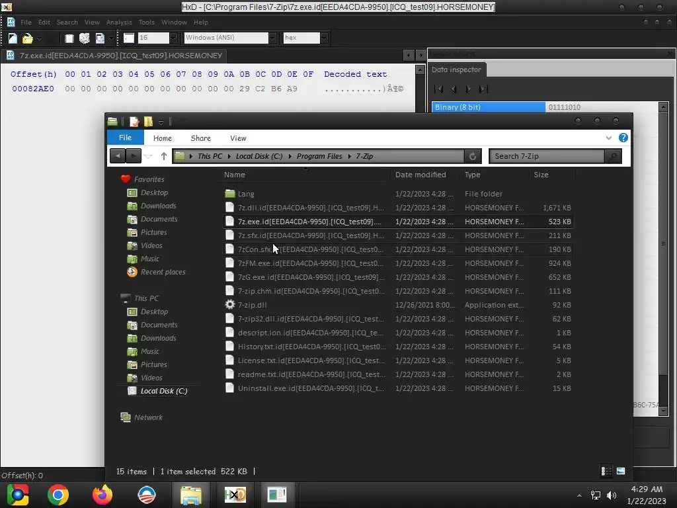Open Downloads under Favorites in sidebar
Screen dimensions: 677x508
coord(158,206)
